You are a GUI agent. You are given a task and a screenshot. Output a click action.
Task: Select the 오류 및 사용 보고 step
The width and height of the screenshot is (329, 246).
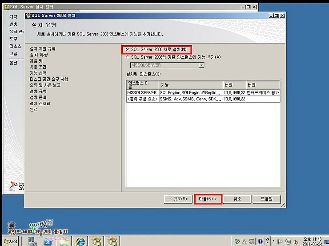tap(45, 85)
